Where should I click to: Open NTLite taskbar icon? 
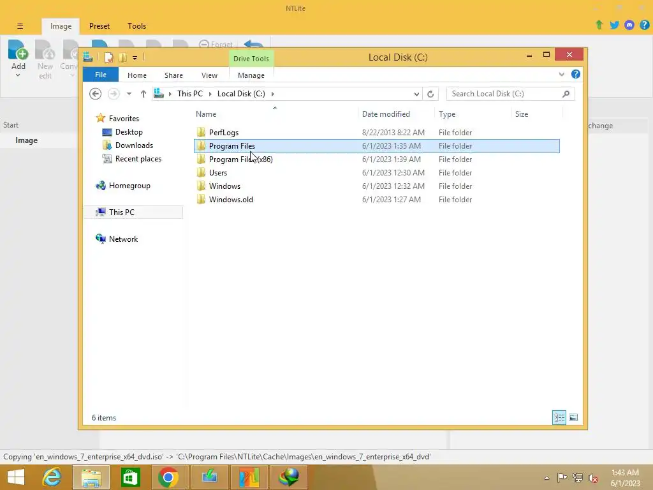tap(249, 477)
